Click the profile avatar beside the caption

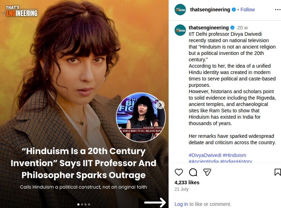click(180, 30)
